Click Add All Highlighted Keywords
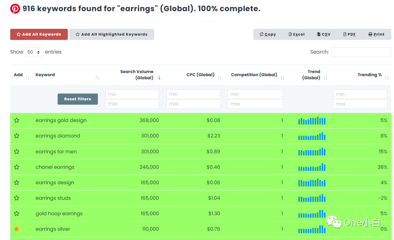Screen dimensions: 394x240 112,34
